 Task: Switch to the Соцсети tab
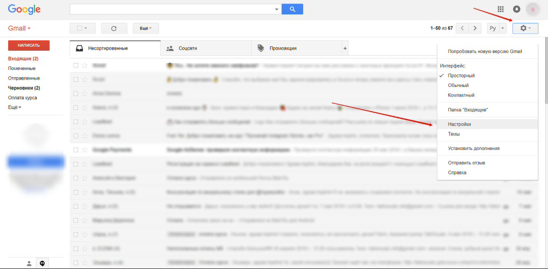pos(206,48)
